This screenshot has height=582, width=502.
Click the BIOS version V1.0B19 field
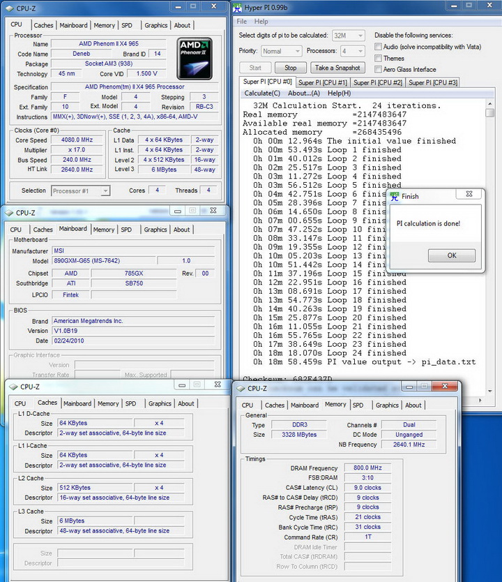[x=133, y=330]
